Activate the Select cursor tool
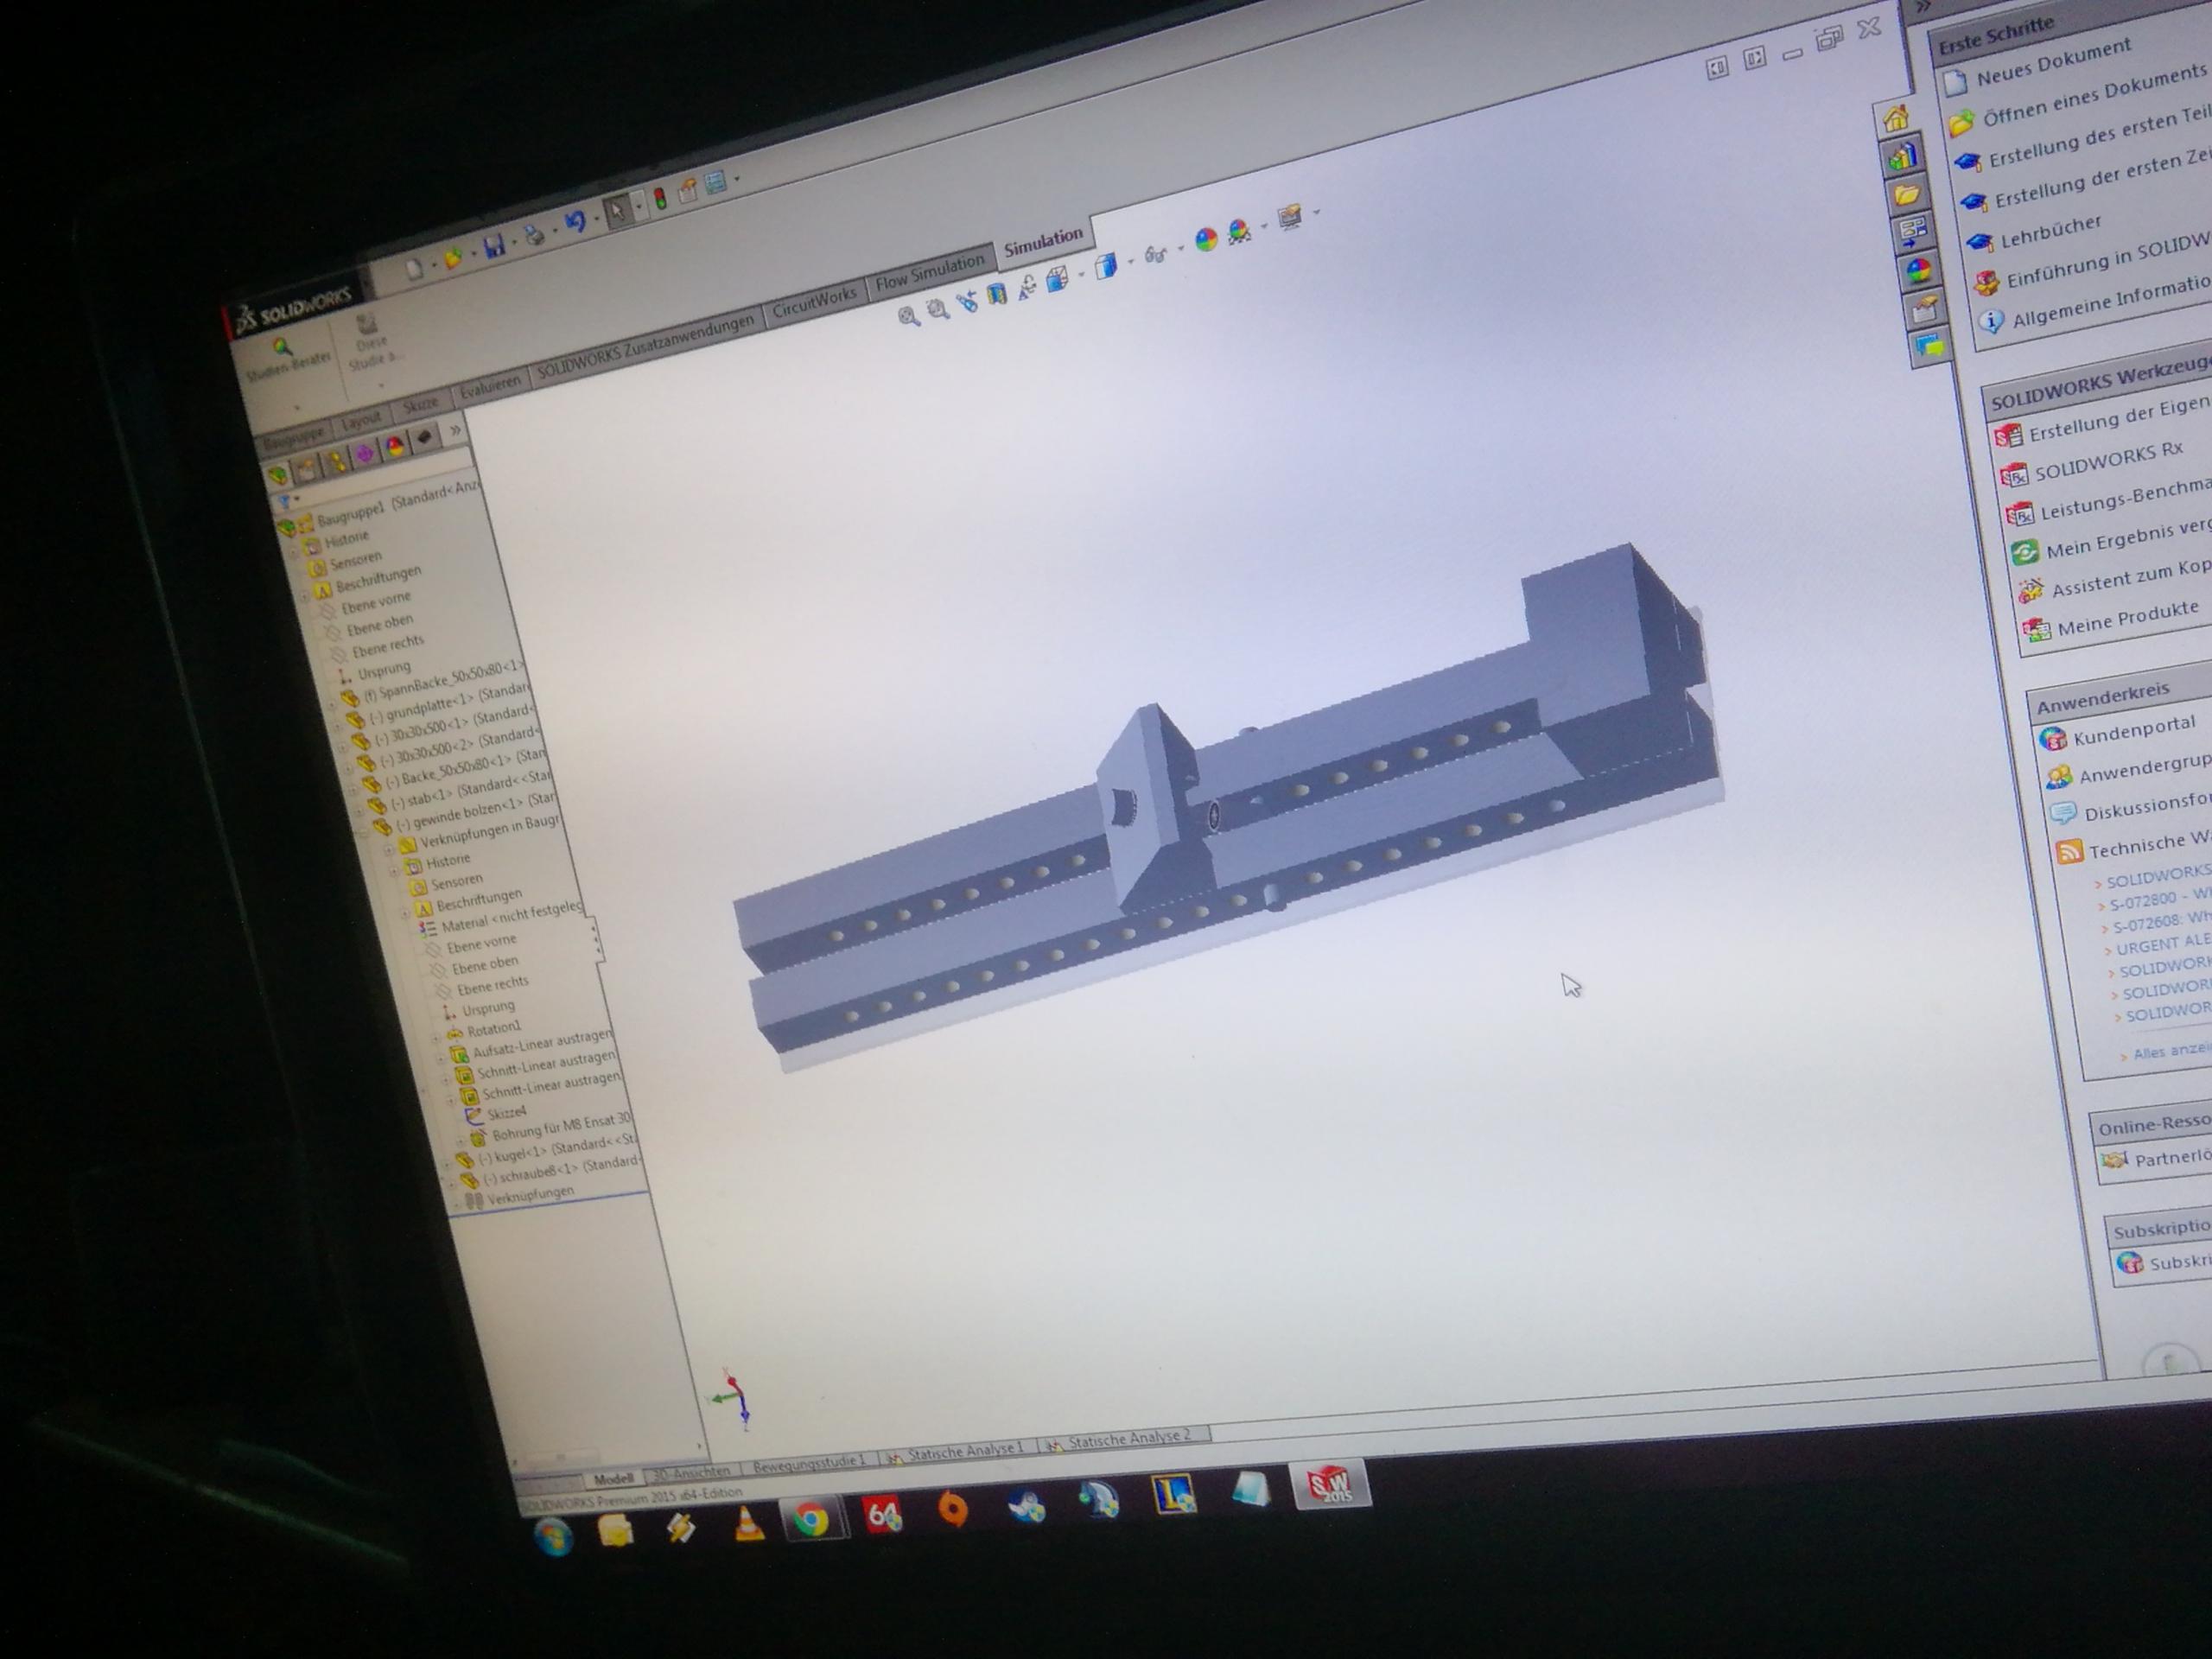 click(617, 210)
